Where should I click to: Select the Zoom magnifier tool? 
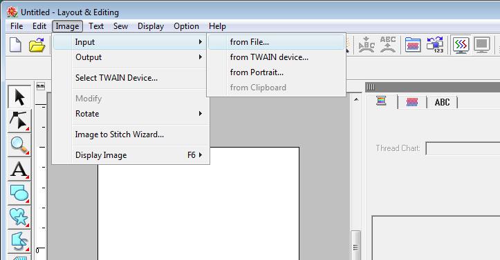pyautogui.click(x=19, y=145)
